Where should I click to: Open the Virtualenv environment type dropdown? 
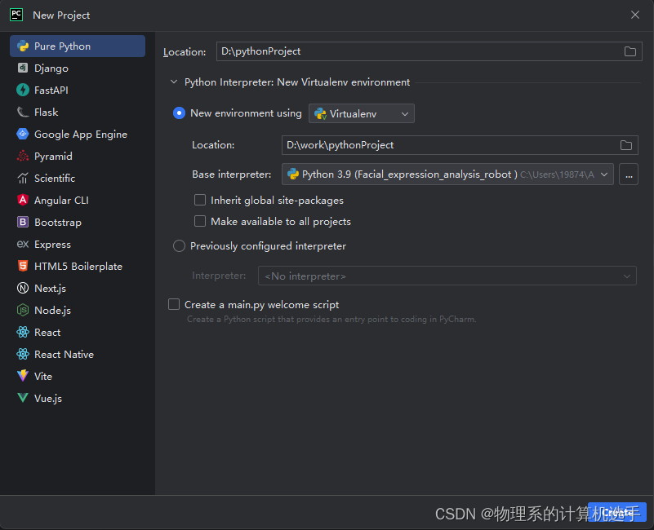pyautogui.click(x=361, y=113)
